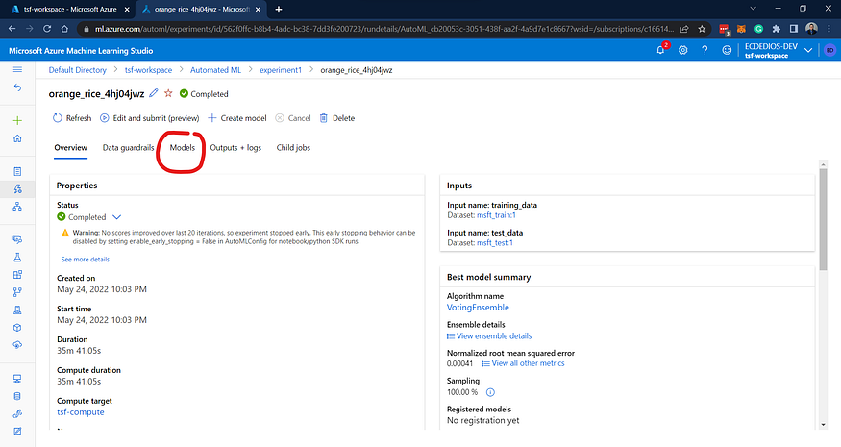Viewport: 841px width, 447px height.
Task: Open the Azure ML settings gear
Action: pyautogui.click(x=682, y=50)
